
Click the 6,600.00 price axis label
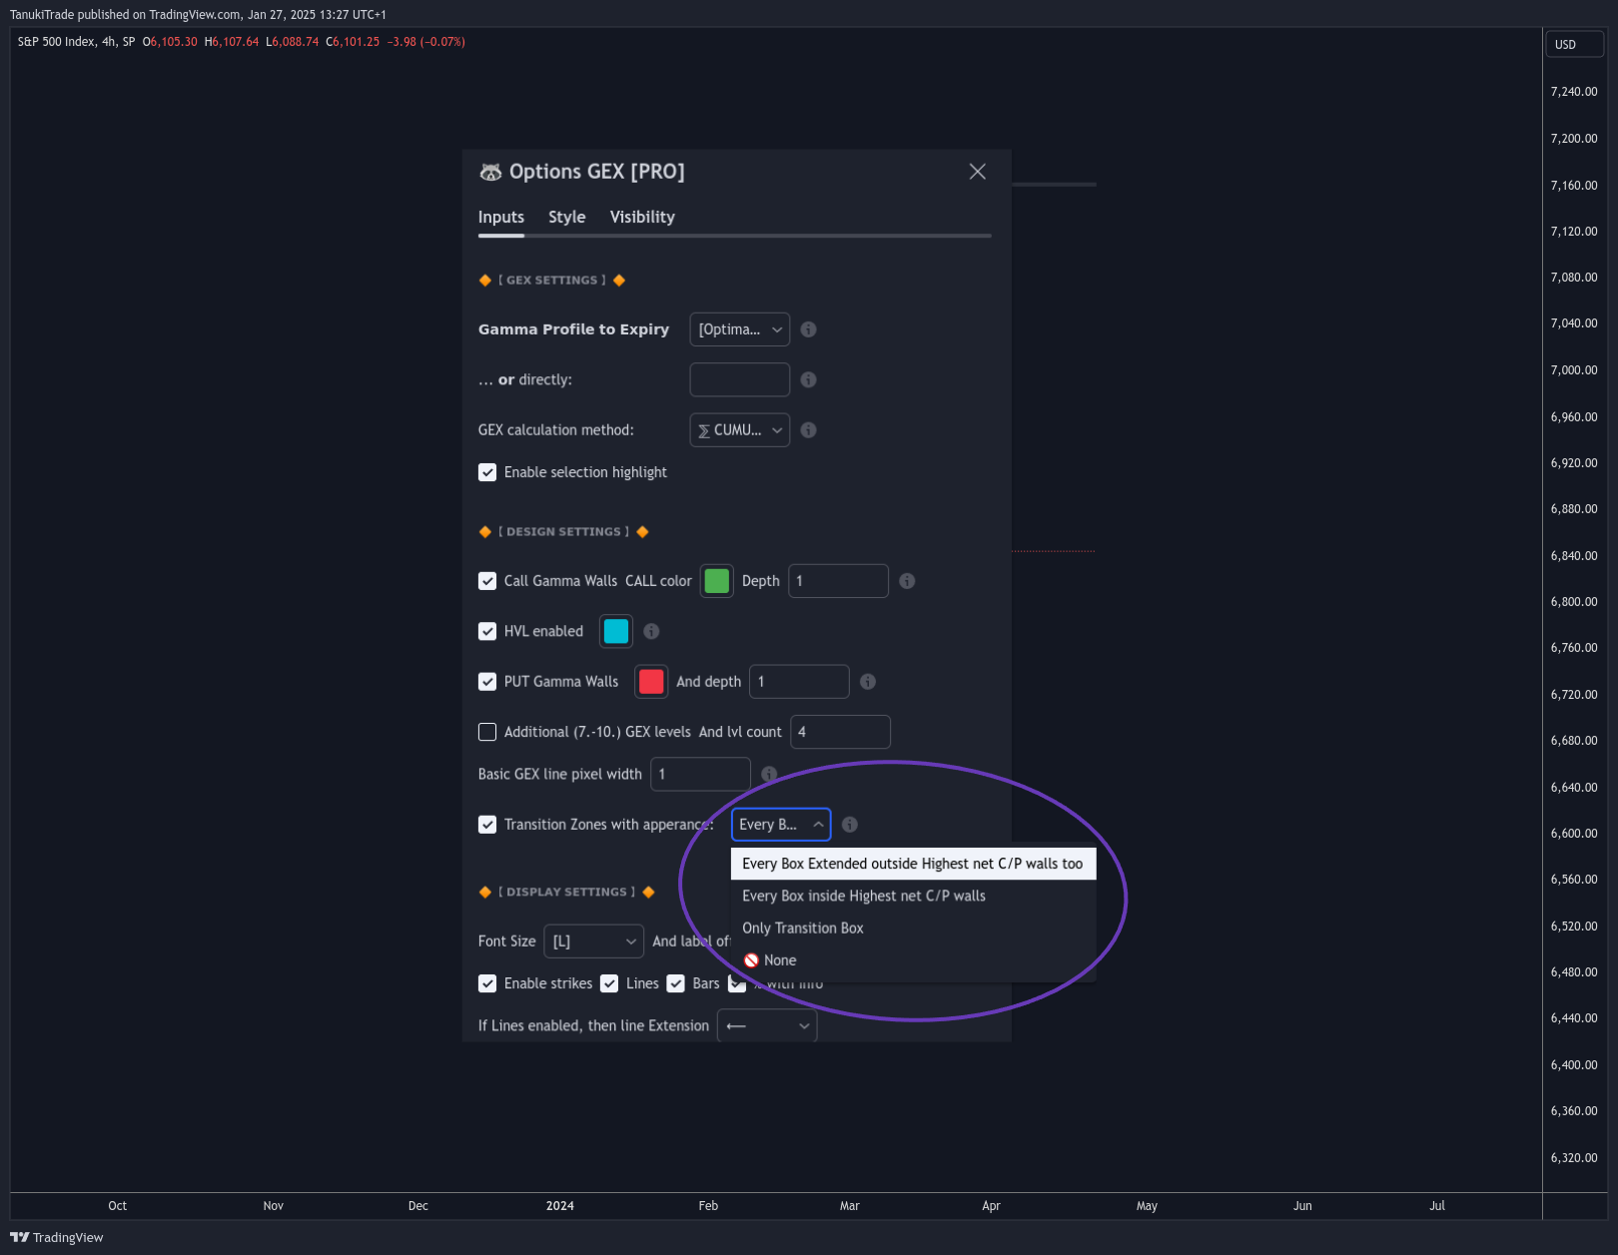point(1574,834)
